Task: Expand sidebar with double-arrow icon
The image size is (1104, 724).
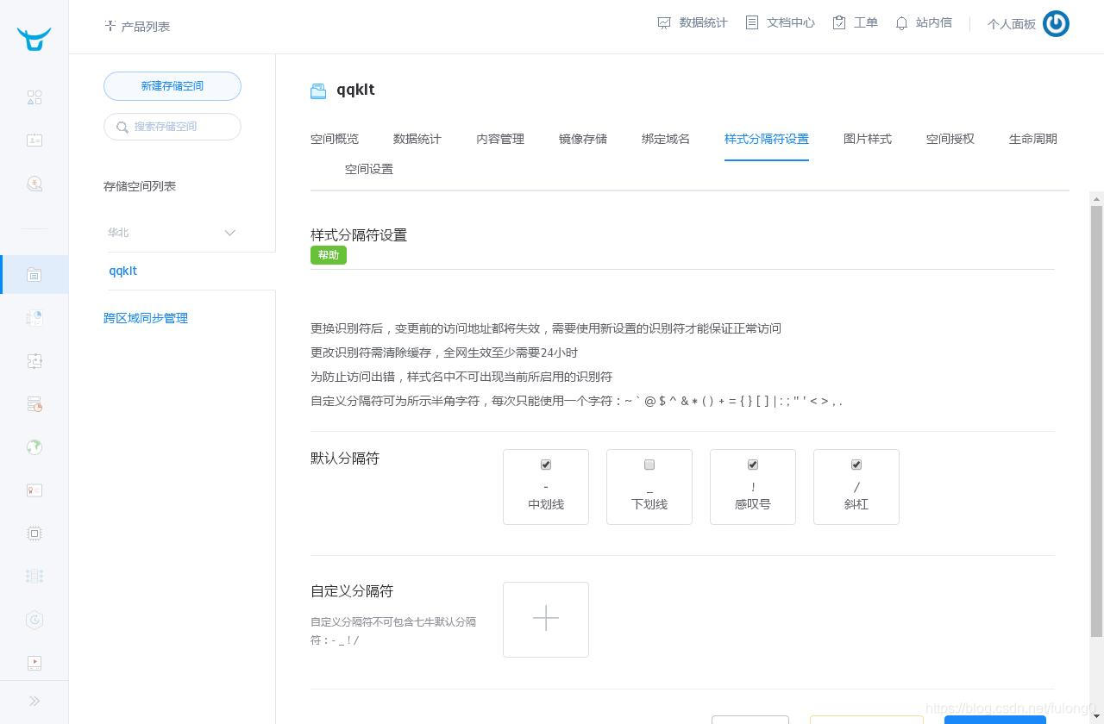Action: (34, 701)
